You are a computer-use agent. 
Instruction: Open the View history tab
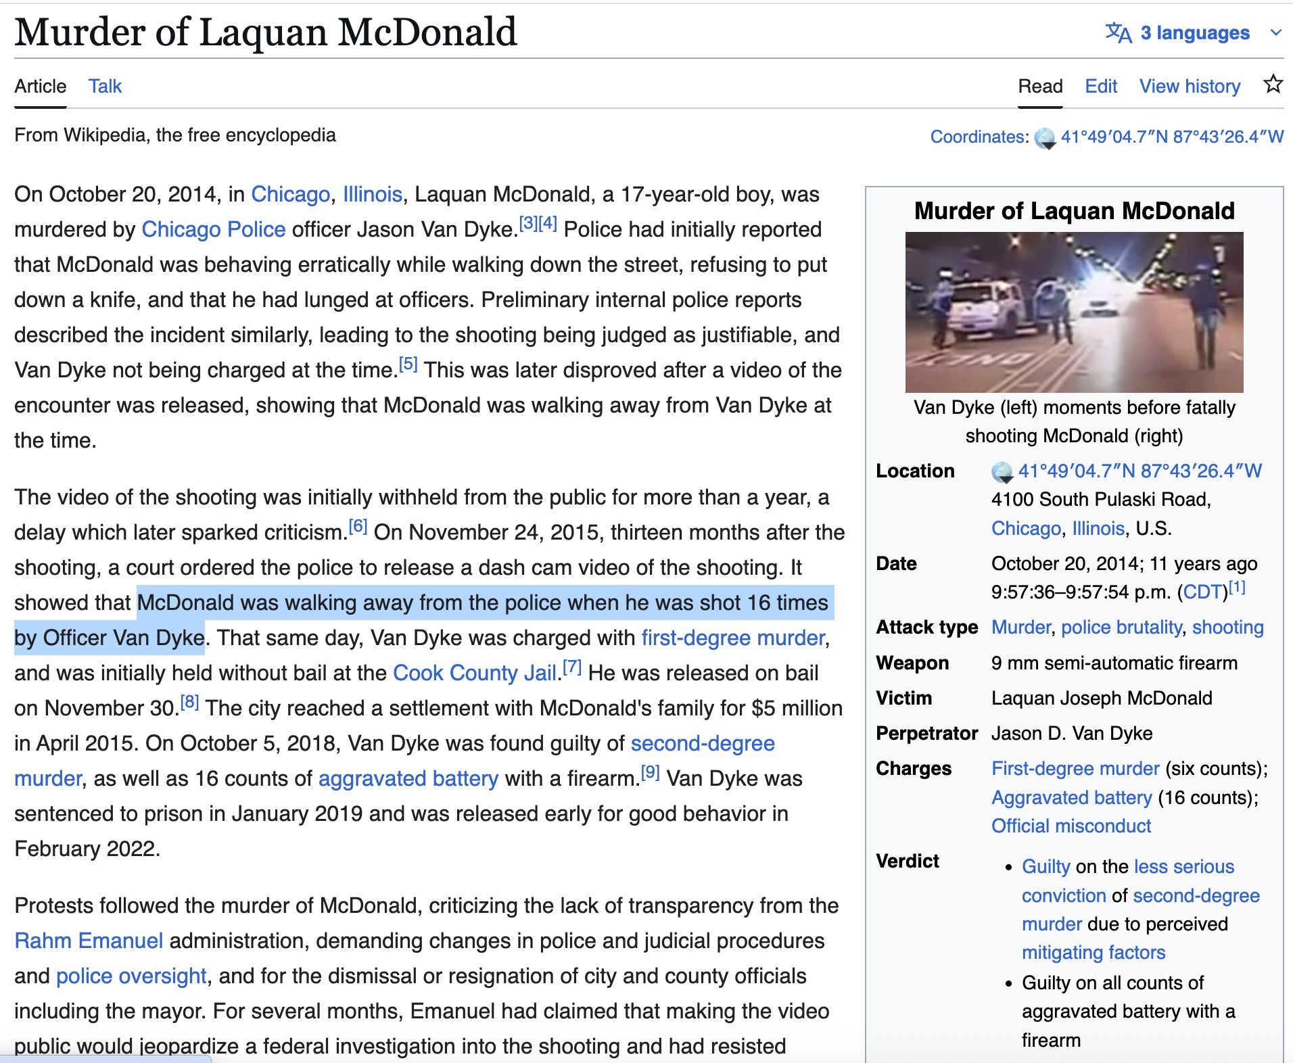click(1190, 87)
